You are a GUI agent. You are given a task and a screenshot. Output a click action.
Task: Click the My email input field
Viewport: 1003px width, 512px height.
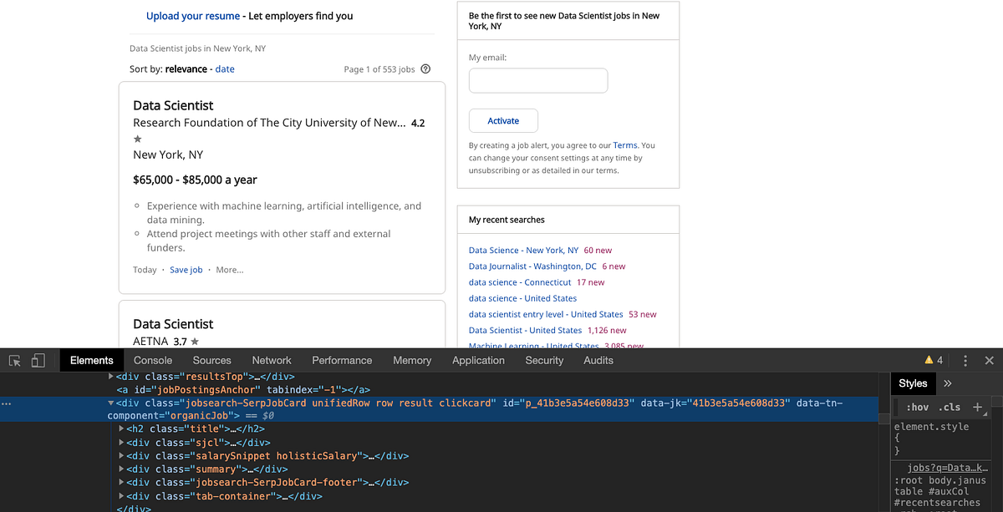tap(537, 80)
